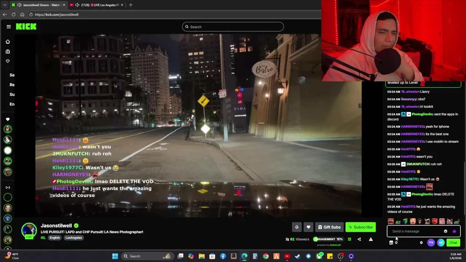Click the IRL category tag
This screenshot has height=262, width=466.
(x=43, y=238)
